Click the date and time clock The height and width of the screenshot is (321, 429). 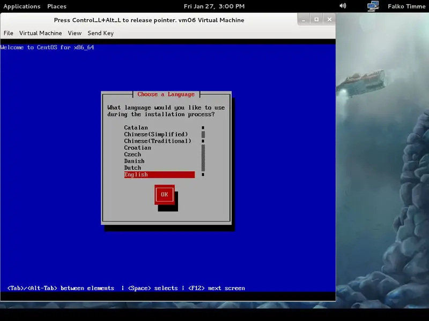coord(214,6)
